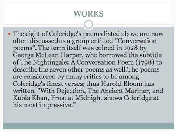Click the words "Kubla Khan"
Viewport: 177px width, 132px height.
30,98
